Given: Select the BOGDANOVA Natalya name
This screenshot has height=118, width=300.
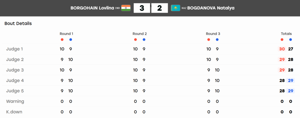Looking at the screenshot, I should (x=211, y=8).
